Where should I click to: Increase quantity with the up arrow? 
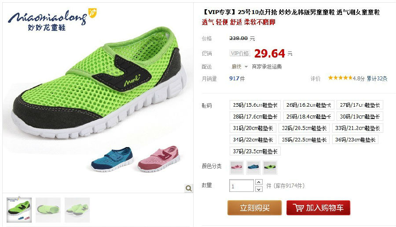(x=259, y=182)
